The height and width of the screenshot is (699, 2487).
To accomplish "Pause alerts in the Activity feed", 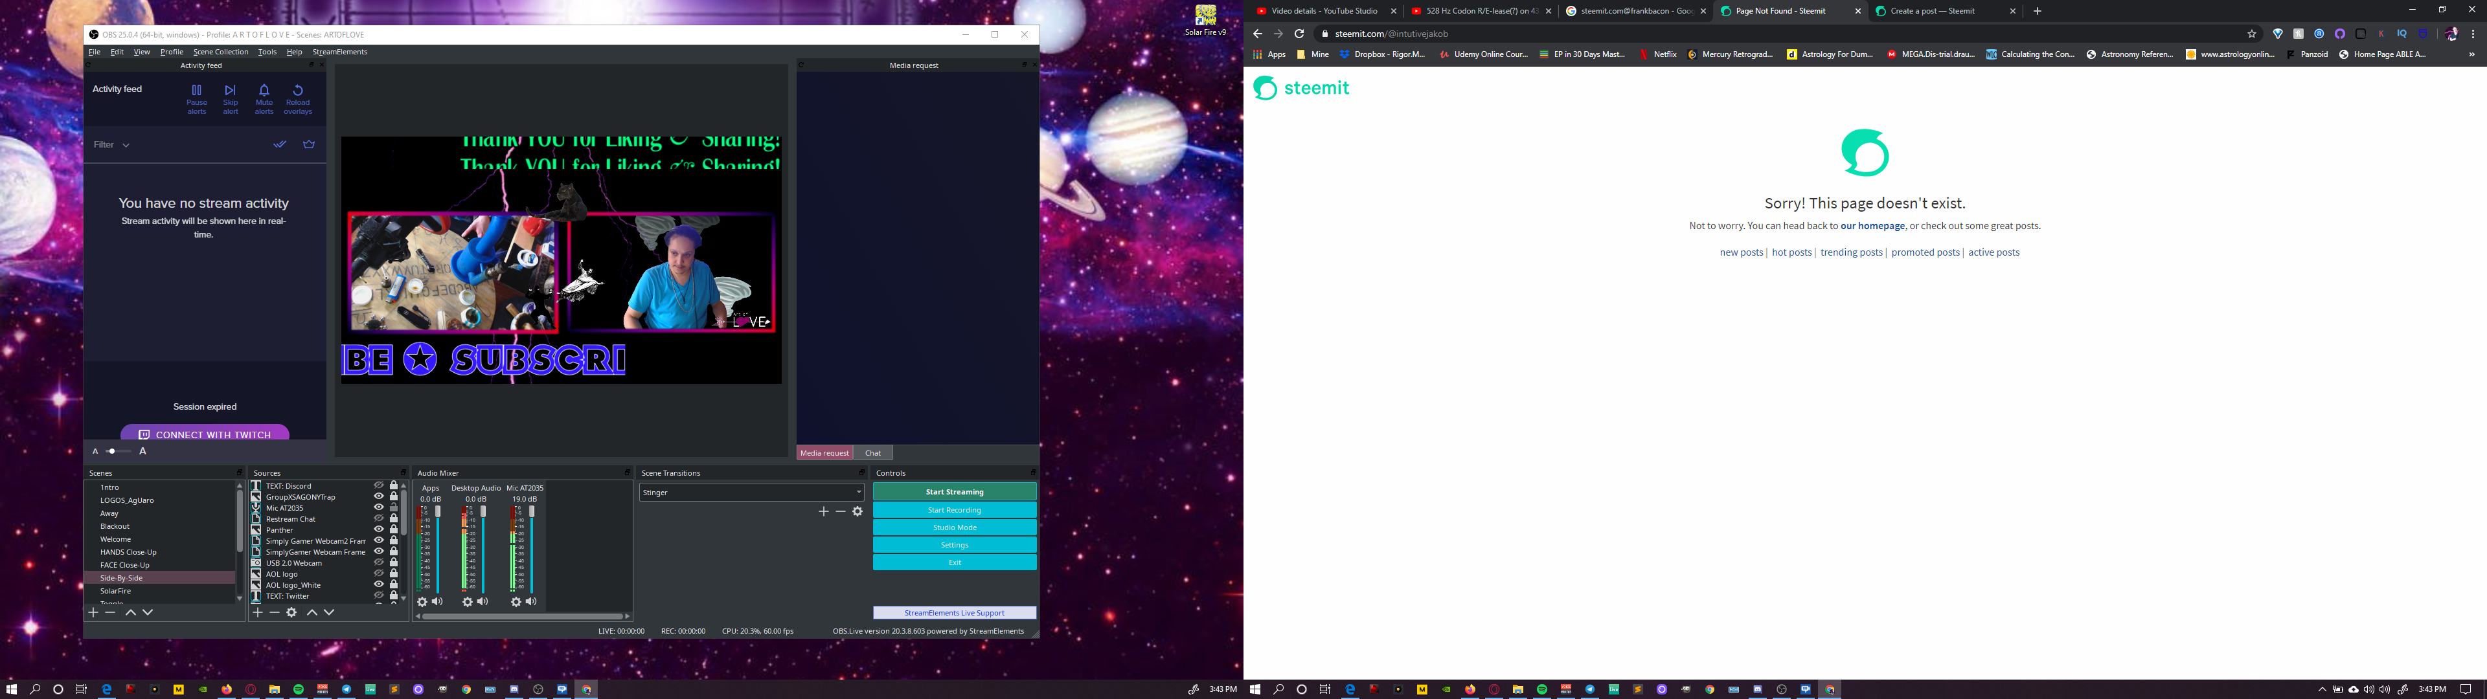I will coord(197,98).
